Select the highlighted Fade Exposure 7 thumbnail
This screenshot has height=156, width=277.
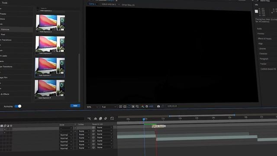[x=50, y=67]
